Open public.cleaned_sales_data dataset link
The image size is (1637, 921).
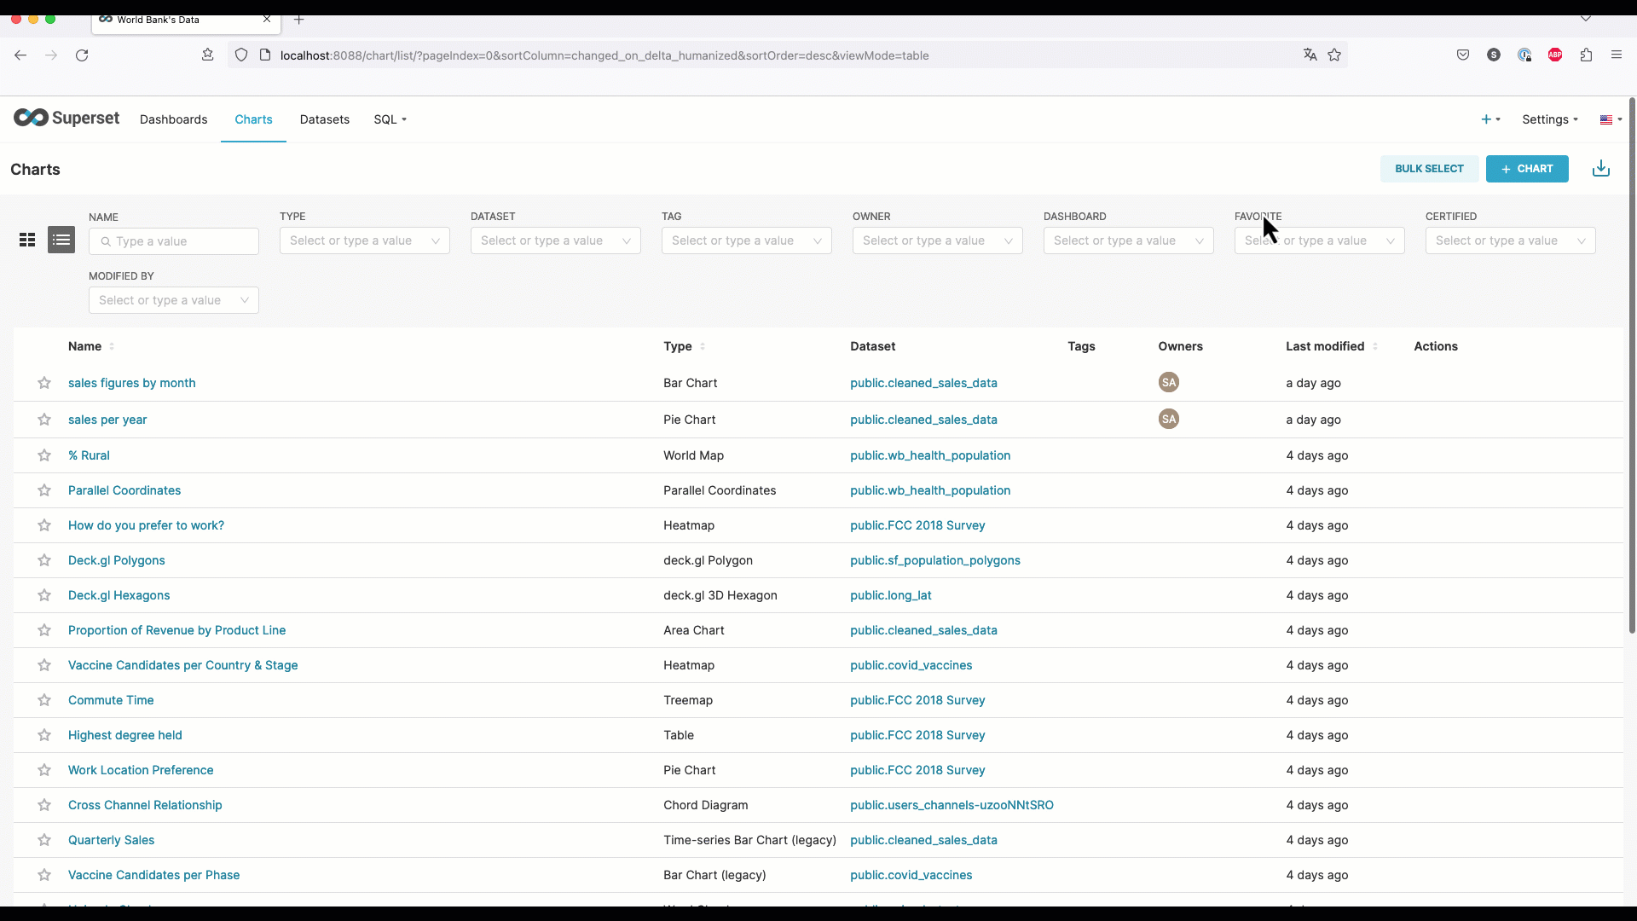[x=923, y=382]
